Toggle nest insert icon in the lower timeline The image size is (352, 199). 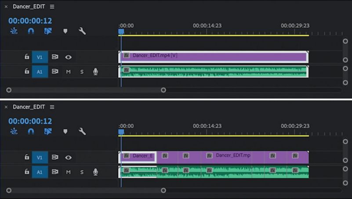click(x=14, y=131)
